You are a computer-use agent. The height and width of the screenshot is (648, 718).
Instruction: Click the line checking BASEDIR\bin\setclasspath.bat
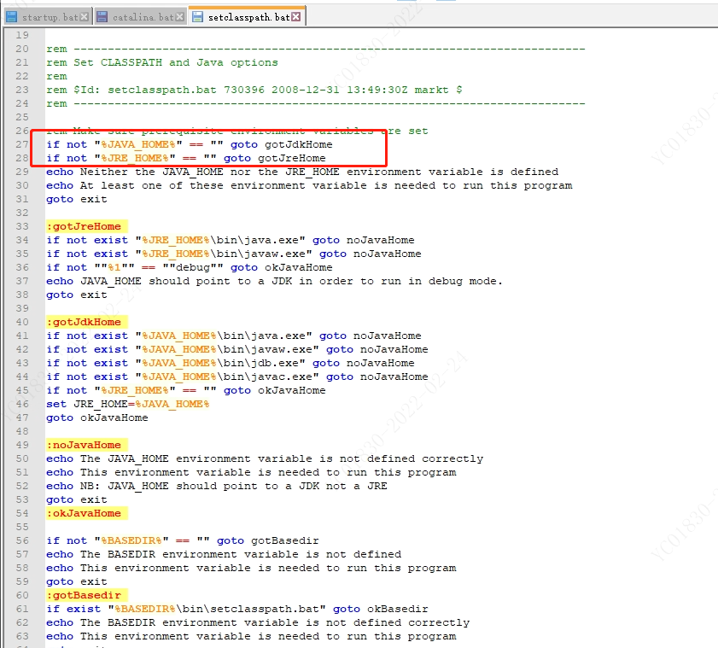(237, 609)
